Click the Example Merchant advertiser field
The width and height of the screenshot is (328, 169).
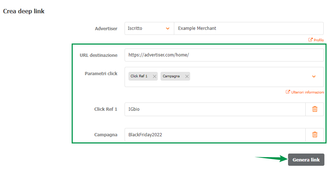pos(248,28)
